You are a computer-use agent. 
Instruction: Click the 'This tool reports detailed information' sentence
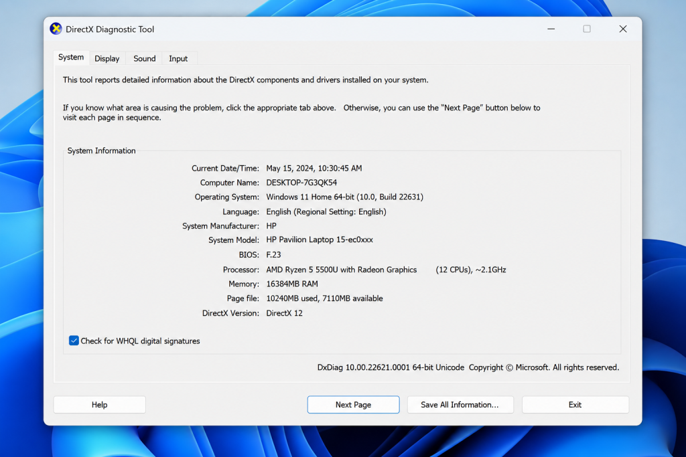(x=245, y=80)
